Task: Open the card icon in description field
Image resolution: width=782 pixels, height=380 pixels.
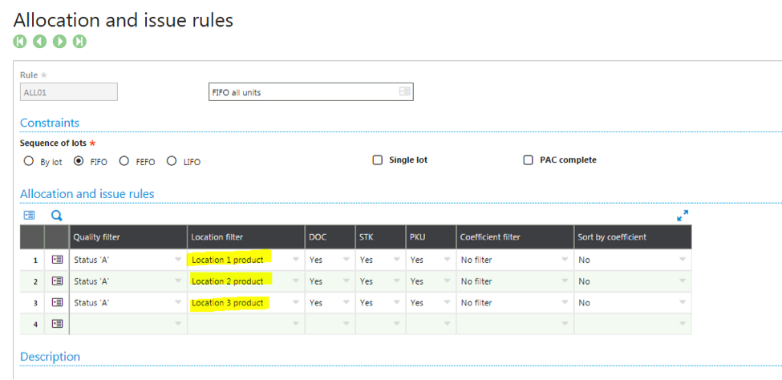Action: pos(404,91)
